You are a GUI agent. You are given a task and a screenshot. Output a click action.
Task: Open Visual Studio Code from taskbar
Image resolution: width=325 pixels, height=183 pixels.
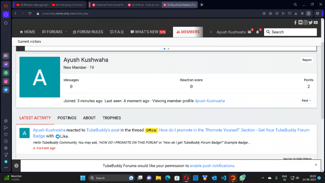223,178
